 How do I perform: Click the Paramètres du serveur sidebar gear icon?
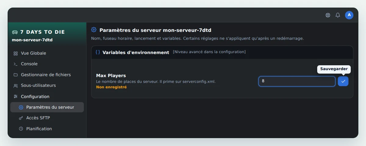coord(21,107)
